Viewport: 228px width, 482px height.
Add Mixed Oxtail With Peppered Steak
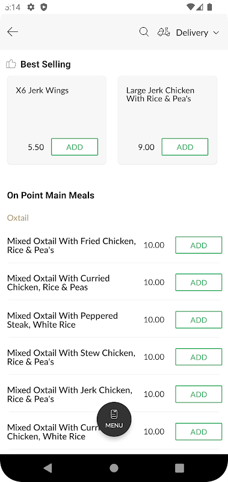point(199,320)
